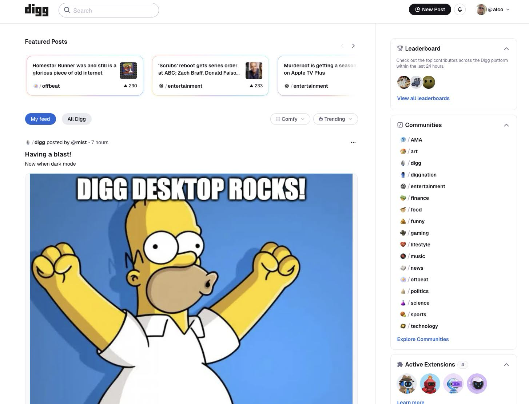The image size is (529, 404).
Task: Go to next featured posts arrow
Action: tap(353, 46)
